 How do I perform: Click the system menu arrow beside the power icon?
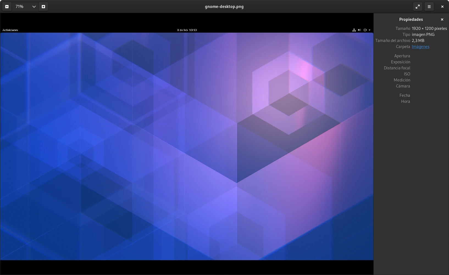pyautogui.click(x=370, y=30)
